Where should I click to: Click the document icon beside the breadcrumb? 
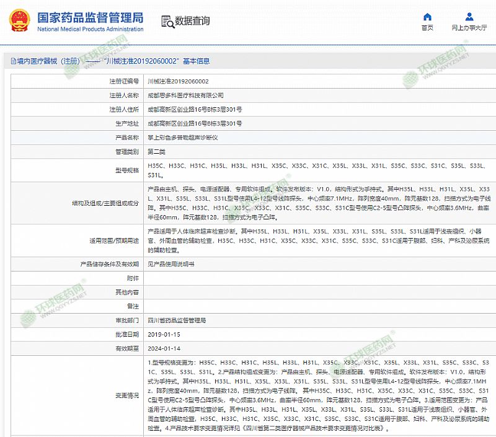pos(7,61)
